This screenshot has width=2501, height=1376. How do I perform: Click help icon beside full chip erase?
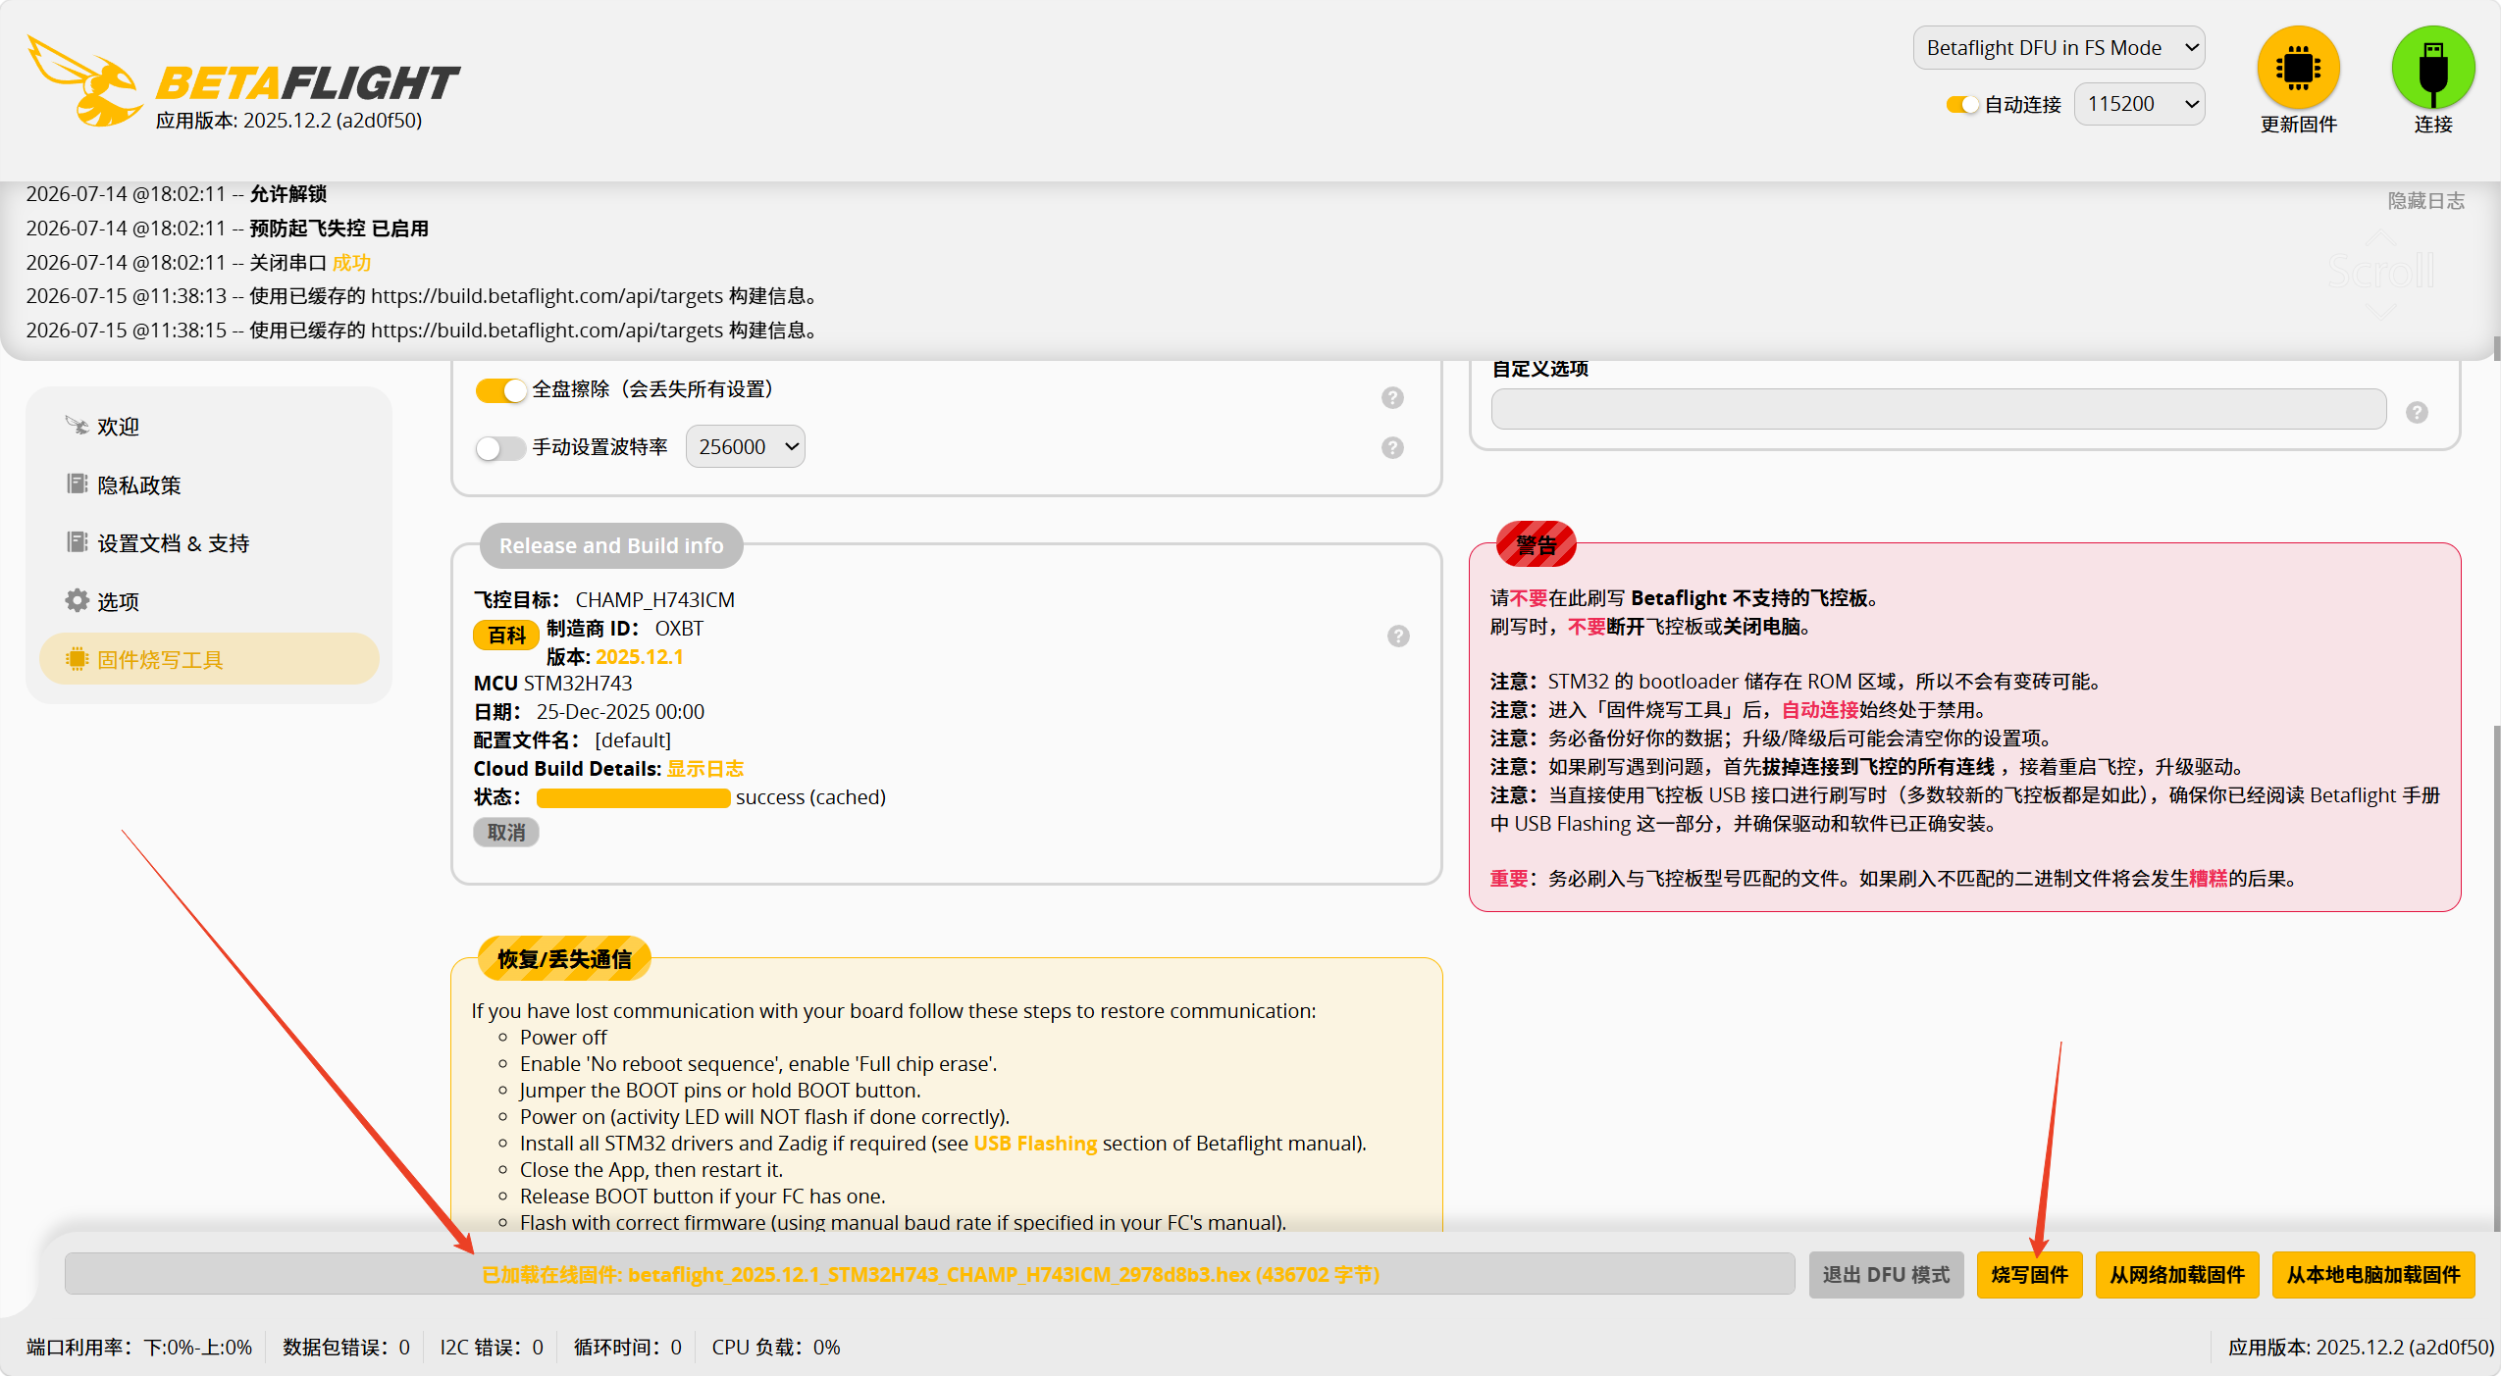pyautogui.click(x=1392, y=397)
